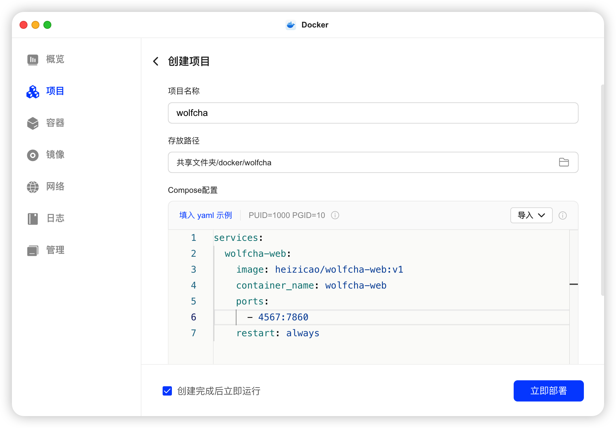This screenshot has height=428, width=616.
Task: Click info icon beside the import dropdown
Action: coord(562,216)
